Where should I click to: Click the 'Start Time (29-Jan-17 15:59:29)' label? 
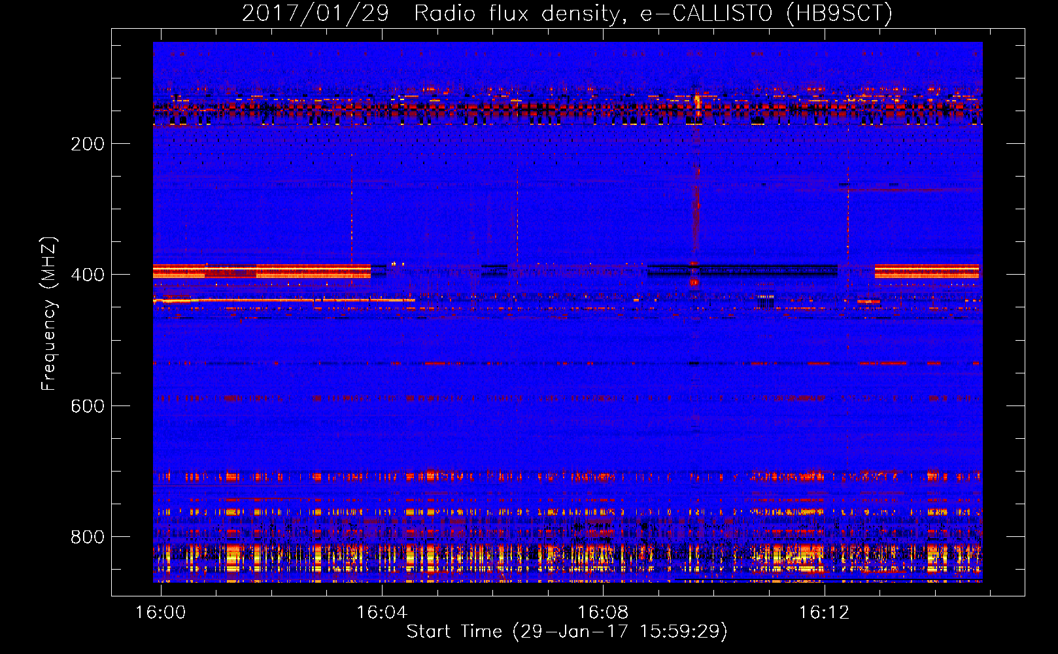(x=567, y=632)
